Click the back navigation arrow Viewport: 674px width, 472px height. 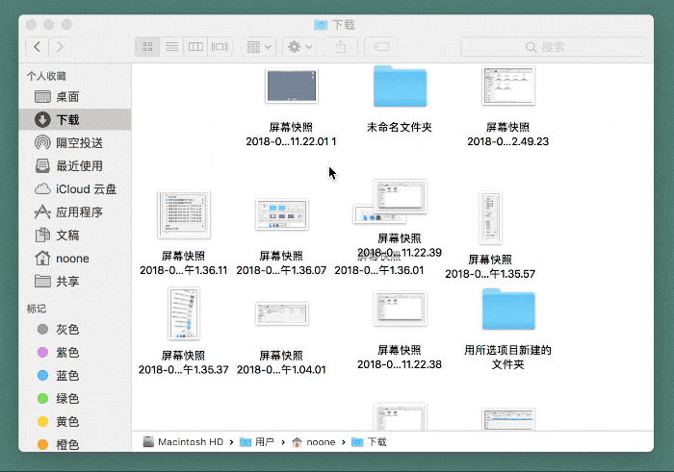(x=38, y=46)
